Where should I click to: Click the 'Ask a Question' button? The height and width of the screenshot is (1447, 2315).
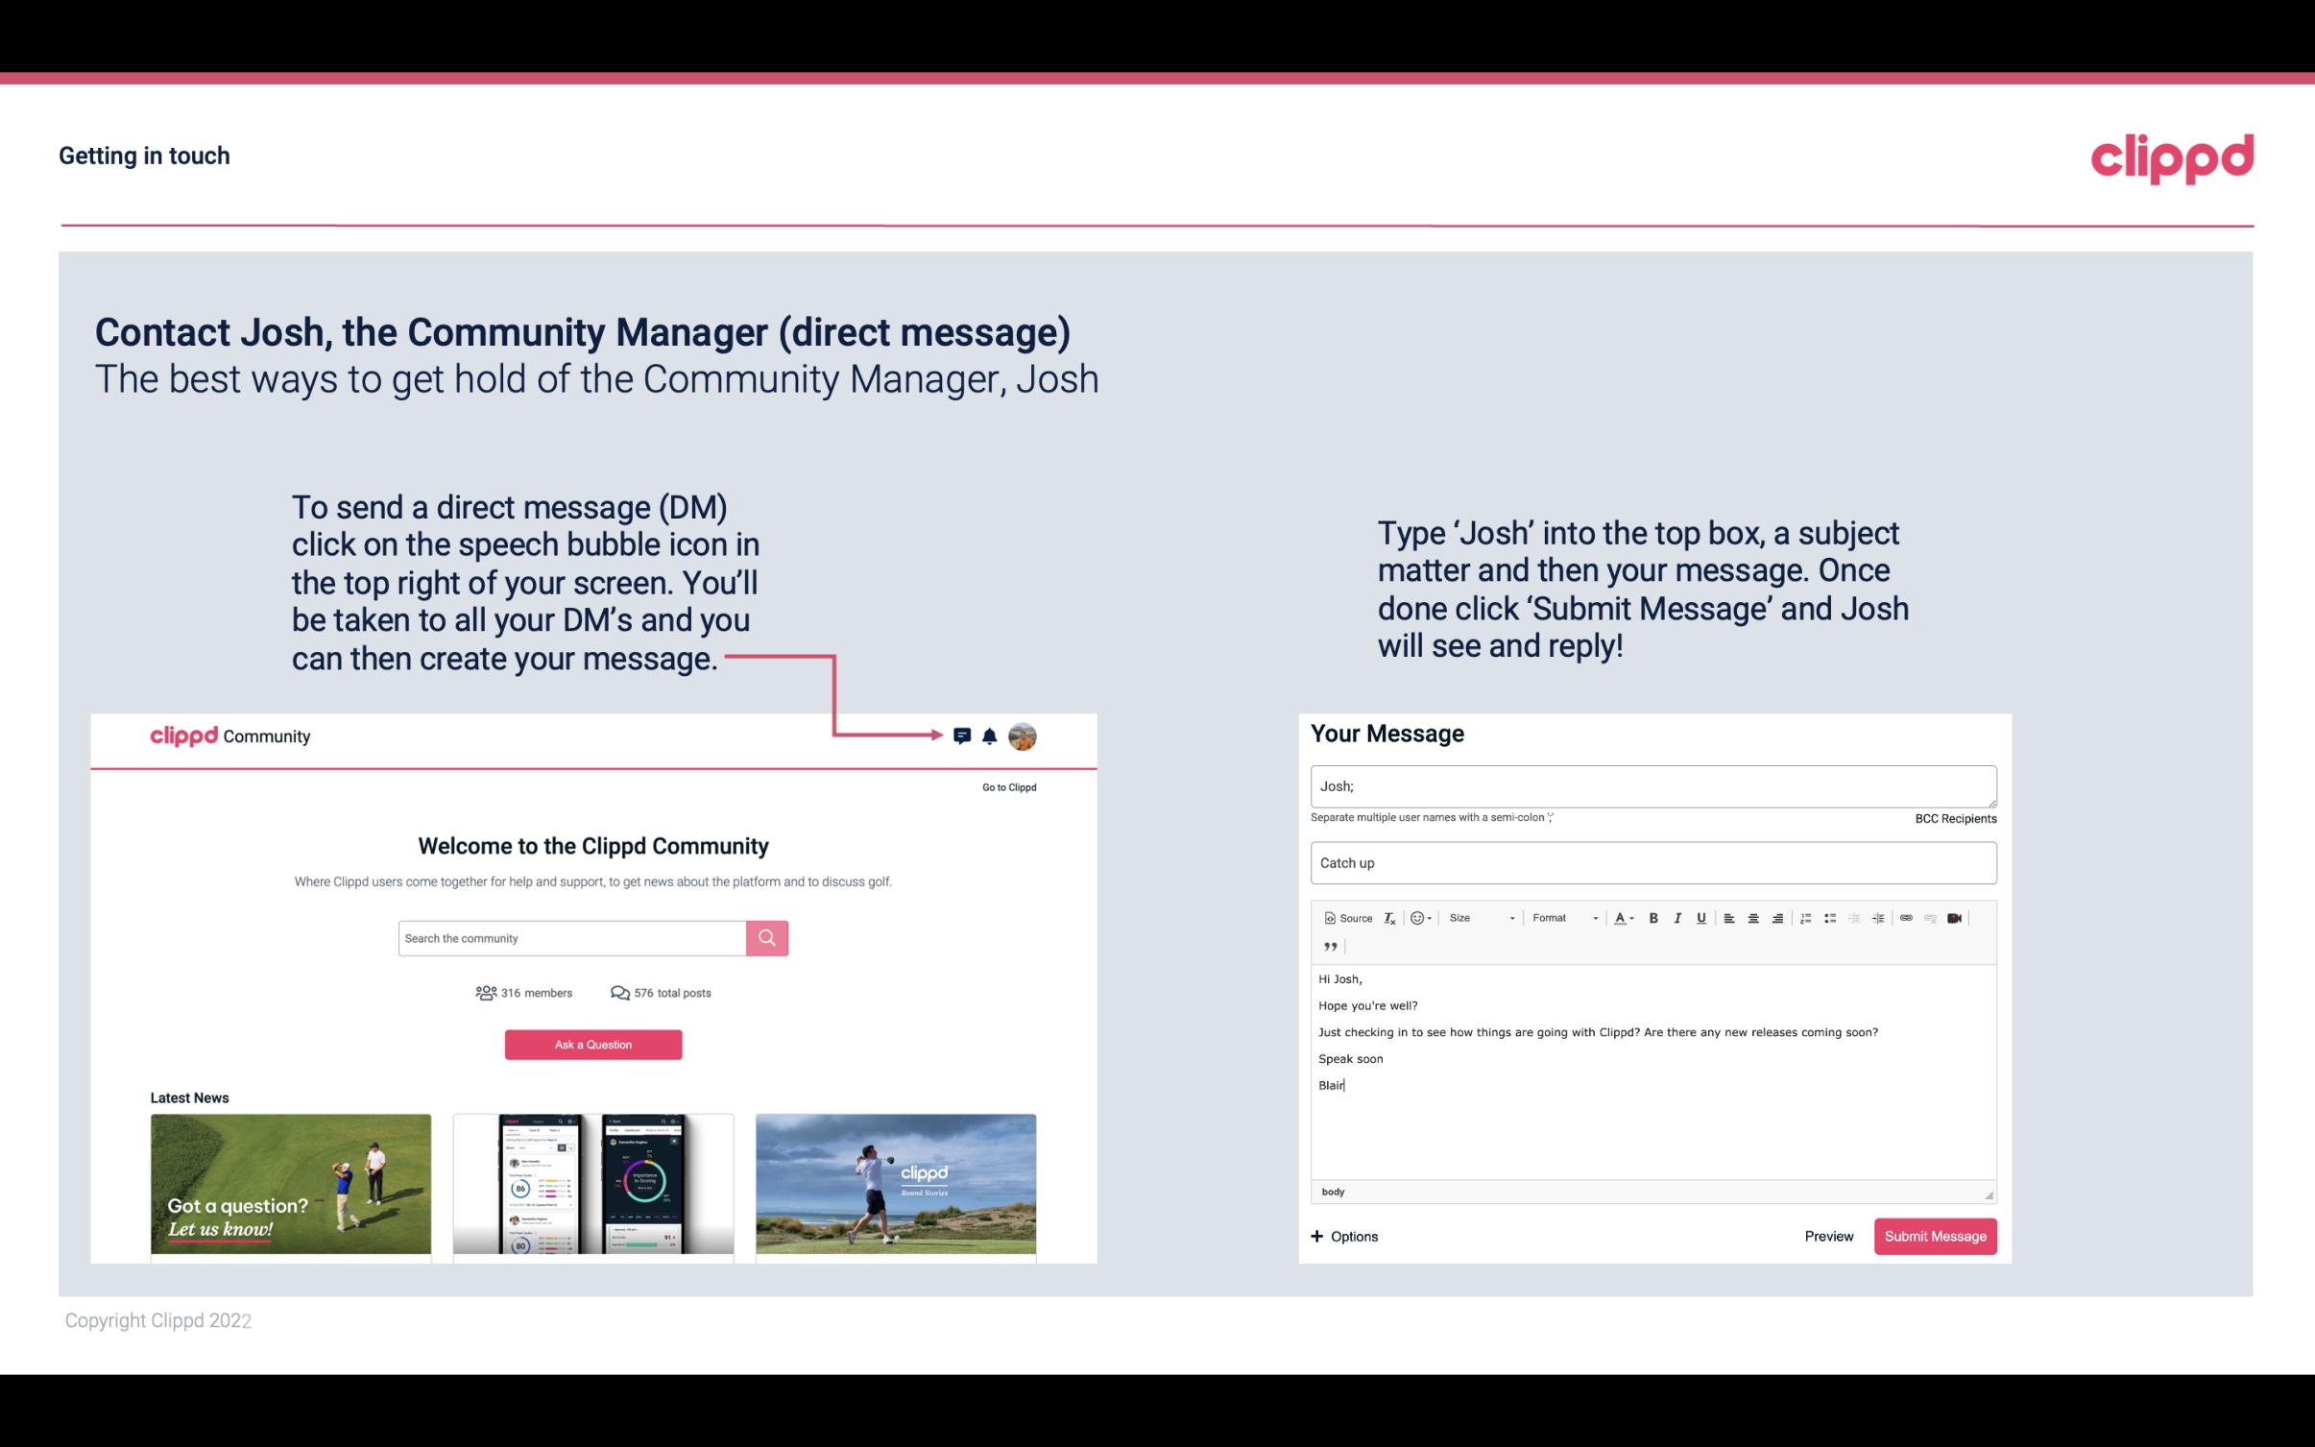coord(593,1046)
